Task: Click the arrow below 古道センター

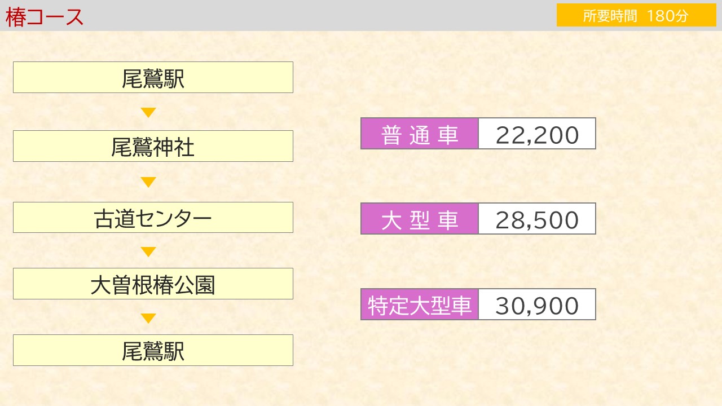Action: 148,252
